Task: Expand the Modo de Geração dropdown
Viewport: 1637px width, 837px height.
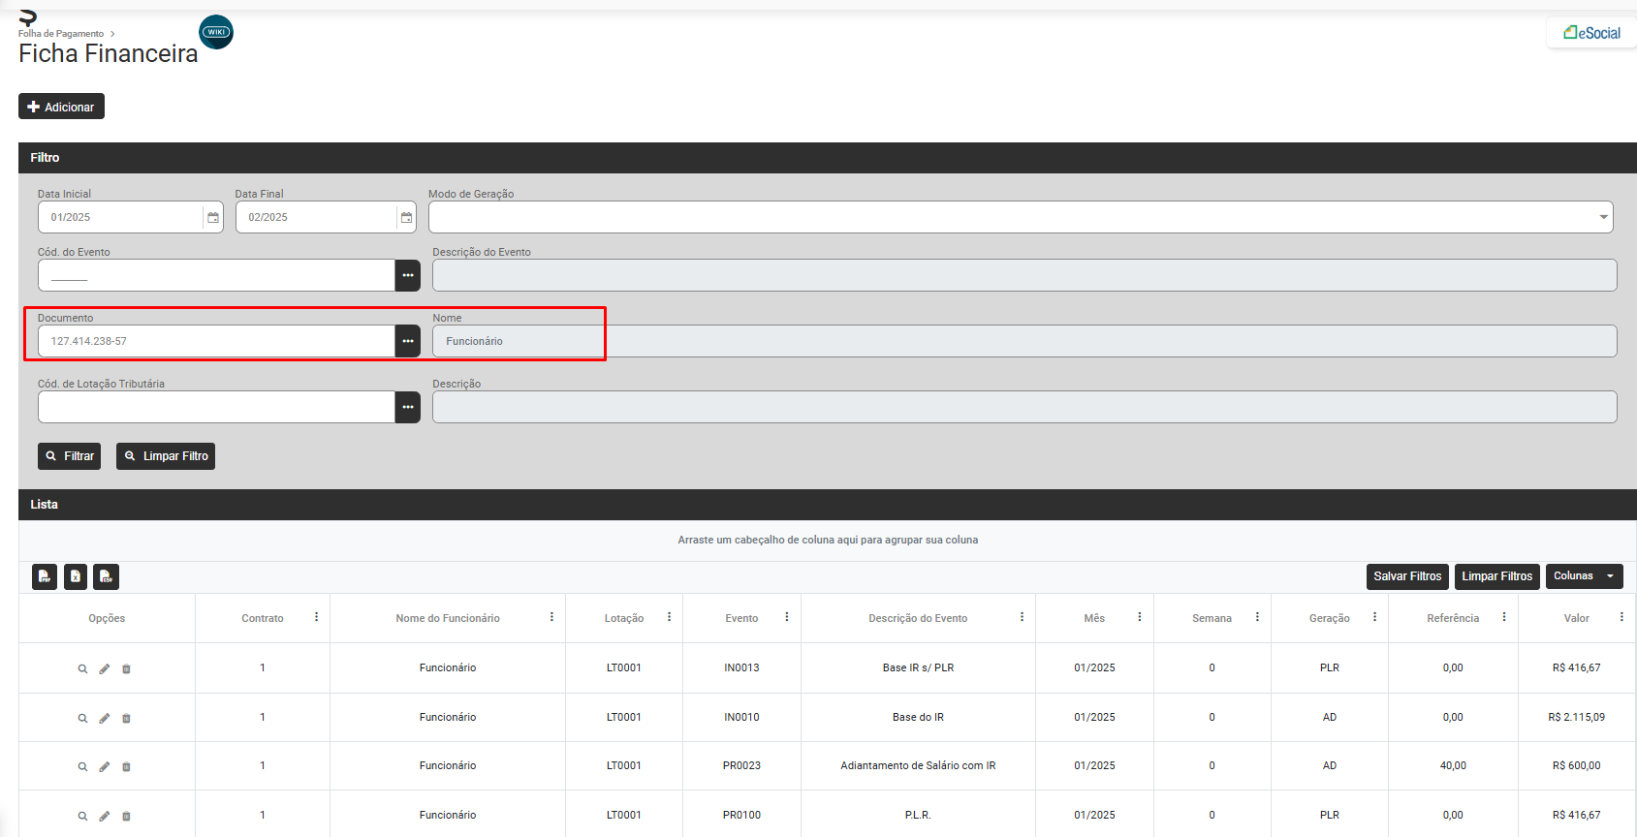Action: [1603, 217]
